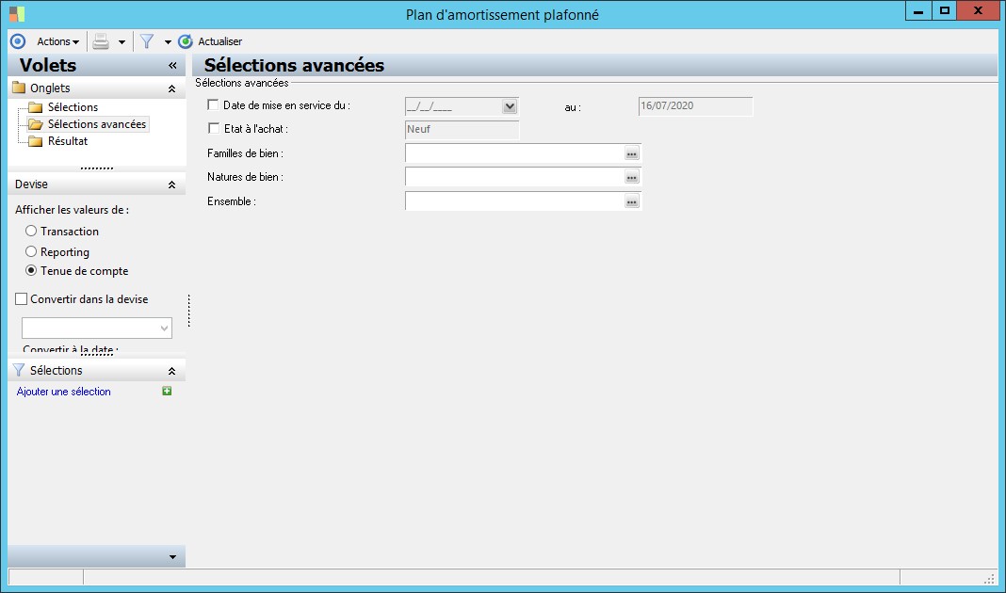Collapse the Volets pane with double chevron
Viewport: 1006px width, 593px height.
[172, 65]
